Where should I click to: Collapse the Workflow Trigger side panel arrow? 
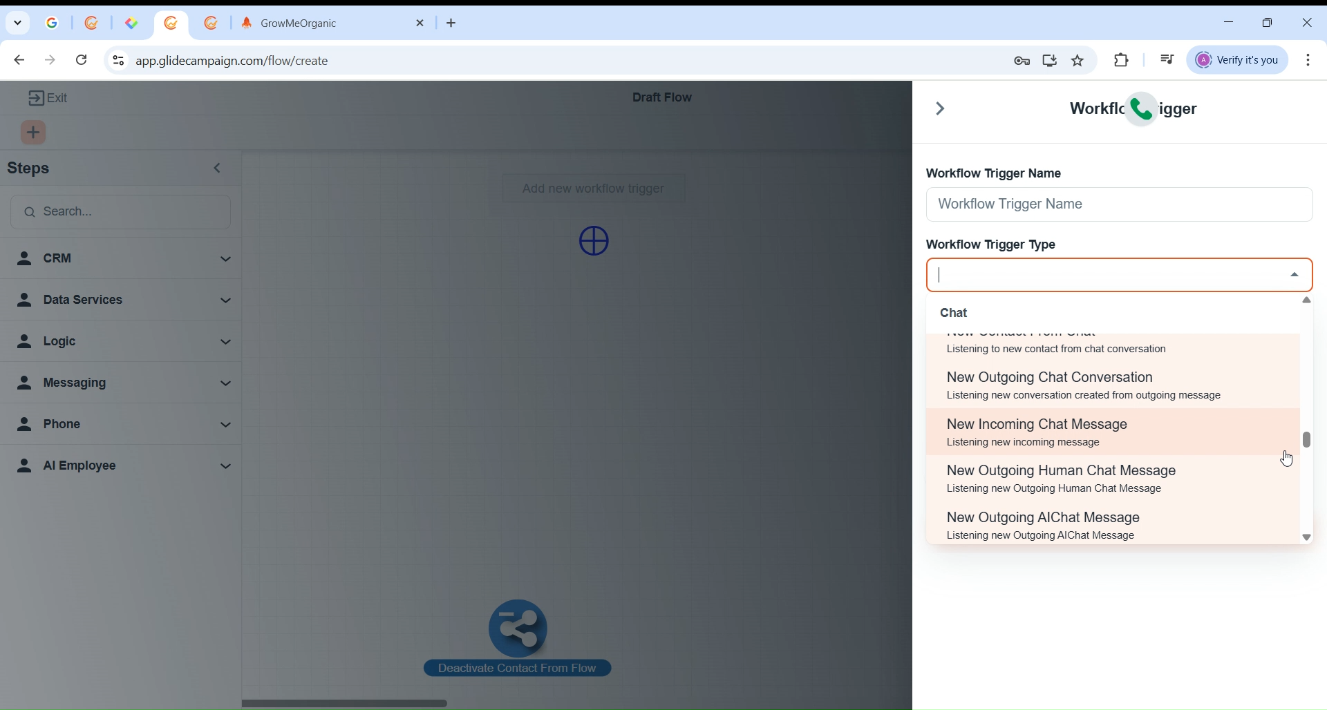click(x=941, y=109)
